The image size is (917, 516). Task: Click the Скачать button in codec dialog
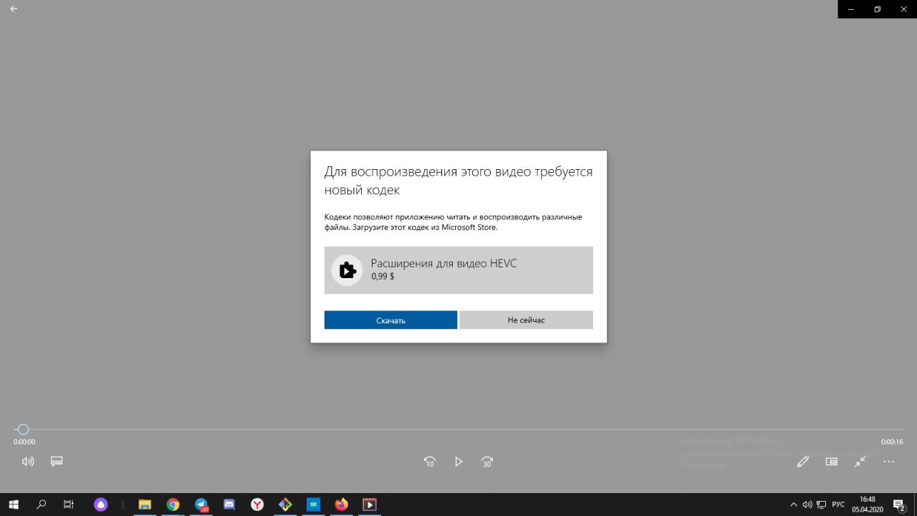click(390, 320)
